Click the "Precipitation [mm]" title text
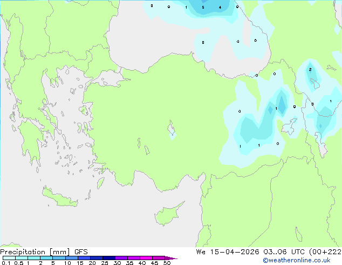 coord(35,252)
